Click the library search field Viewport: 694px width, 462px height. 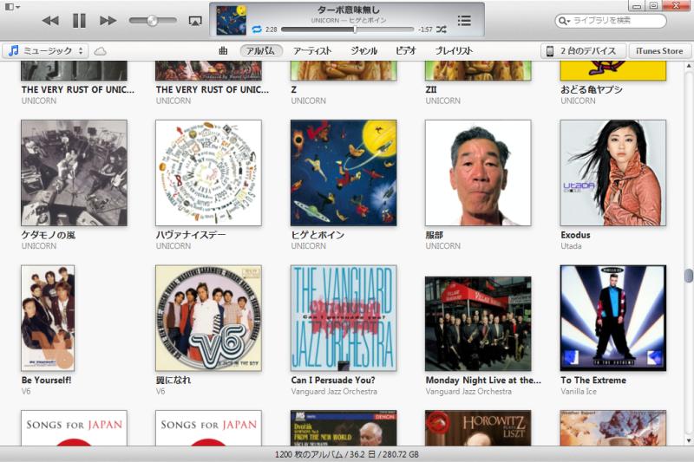[611, 20]
